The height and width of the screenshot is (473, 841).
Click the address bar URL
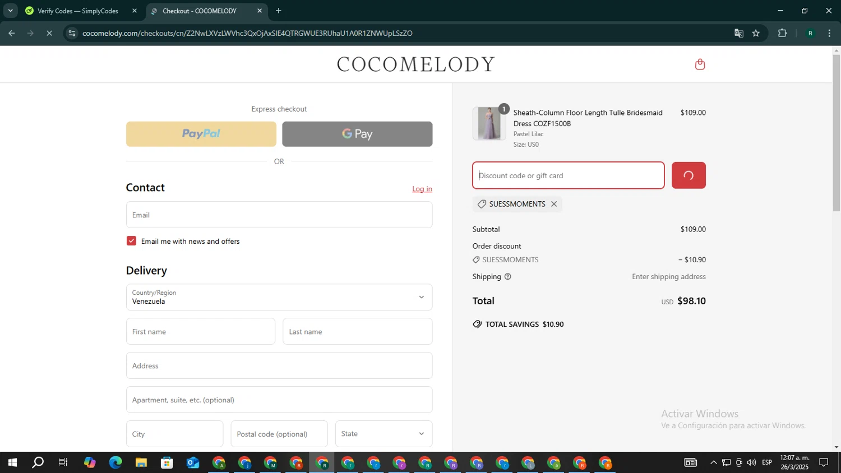(x=247, y=33)
